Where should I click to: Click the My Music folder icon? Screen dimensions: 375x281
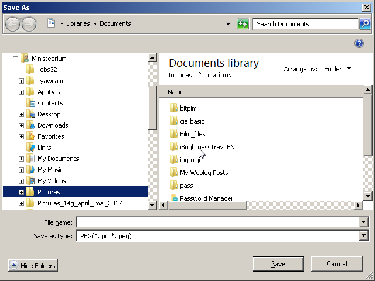coord(30,170)
